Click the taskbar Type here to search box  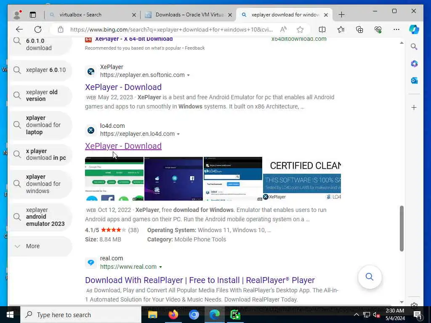[81, 315]
